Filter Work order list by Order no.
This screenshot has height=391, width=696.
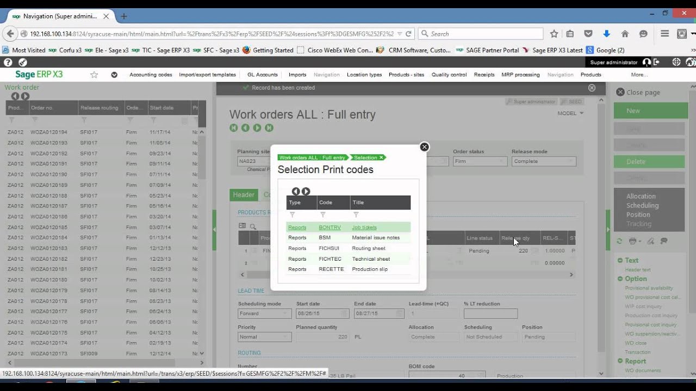(35, 120)
